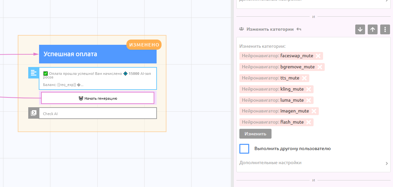This screenshot has height=187, width=393.
Task: Open the payment success text message
Action: [98, 78]
